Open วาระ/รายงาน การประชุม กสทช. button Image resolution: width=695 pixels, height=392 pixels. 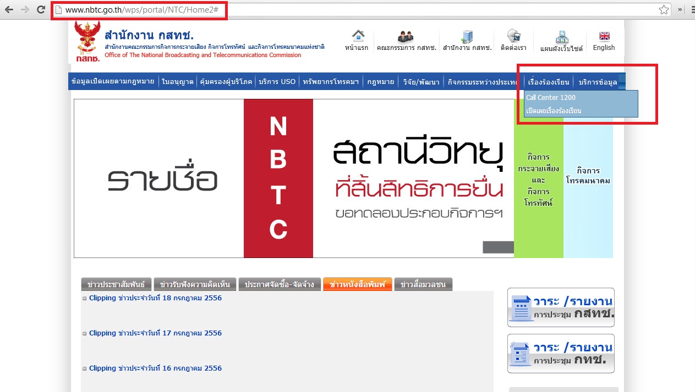coord(561,307)
